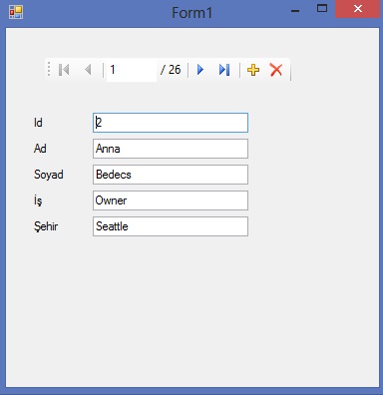Maximize the Form1 window
The image size is (383, 395).
[x=322, y=9]
